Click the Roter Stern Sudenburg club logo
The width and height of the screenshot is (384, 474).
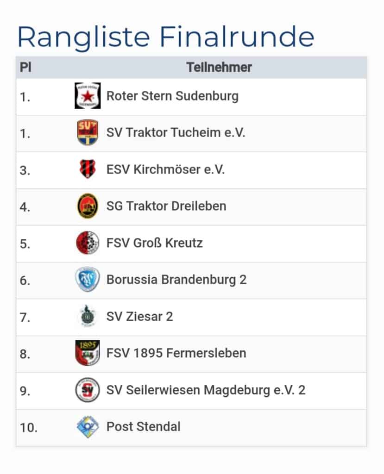pyautogui.click(x=88, y=96)
